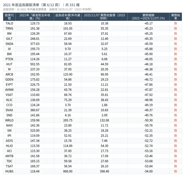
Task: Select the AMTB ticker cell
Action: pyautogui.click(x=9, y=156)
